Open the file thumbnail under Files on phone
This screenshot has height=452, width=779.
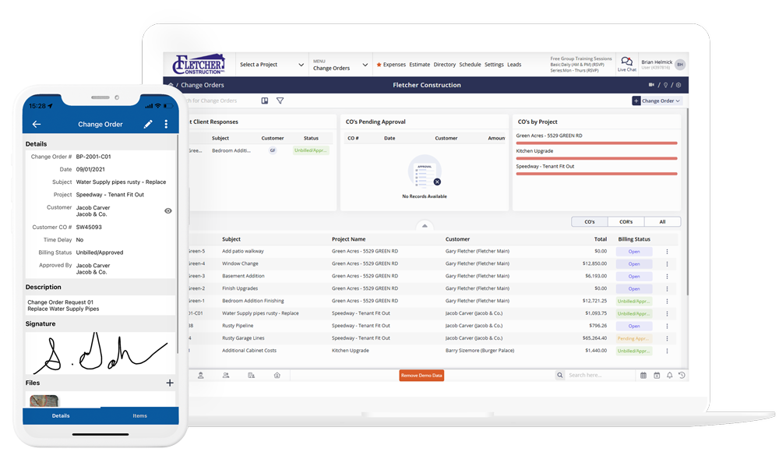[x=44, y=401]
